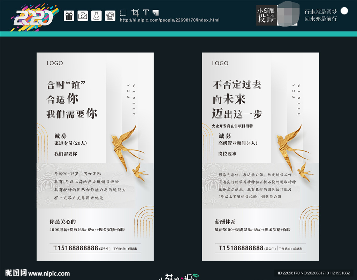Click the folded-page note icon

pos(156,13)
